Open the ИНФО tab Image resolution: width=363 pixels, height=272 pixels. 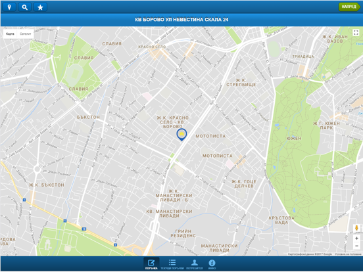212,264
